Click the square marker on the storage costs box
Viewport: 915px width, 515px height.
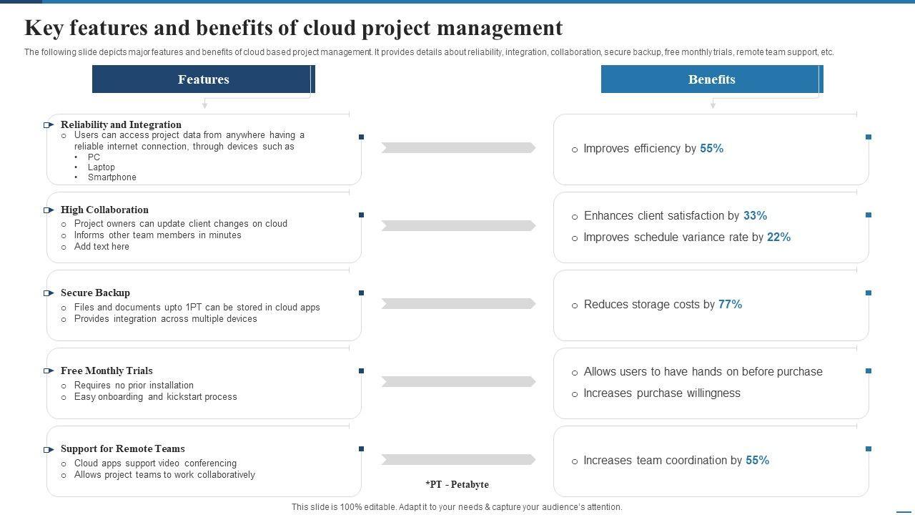[x=869, y=293]
